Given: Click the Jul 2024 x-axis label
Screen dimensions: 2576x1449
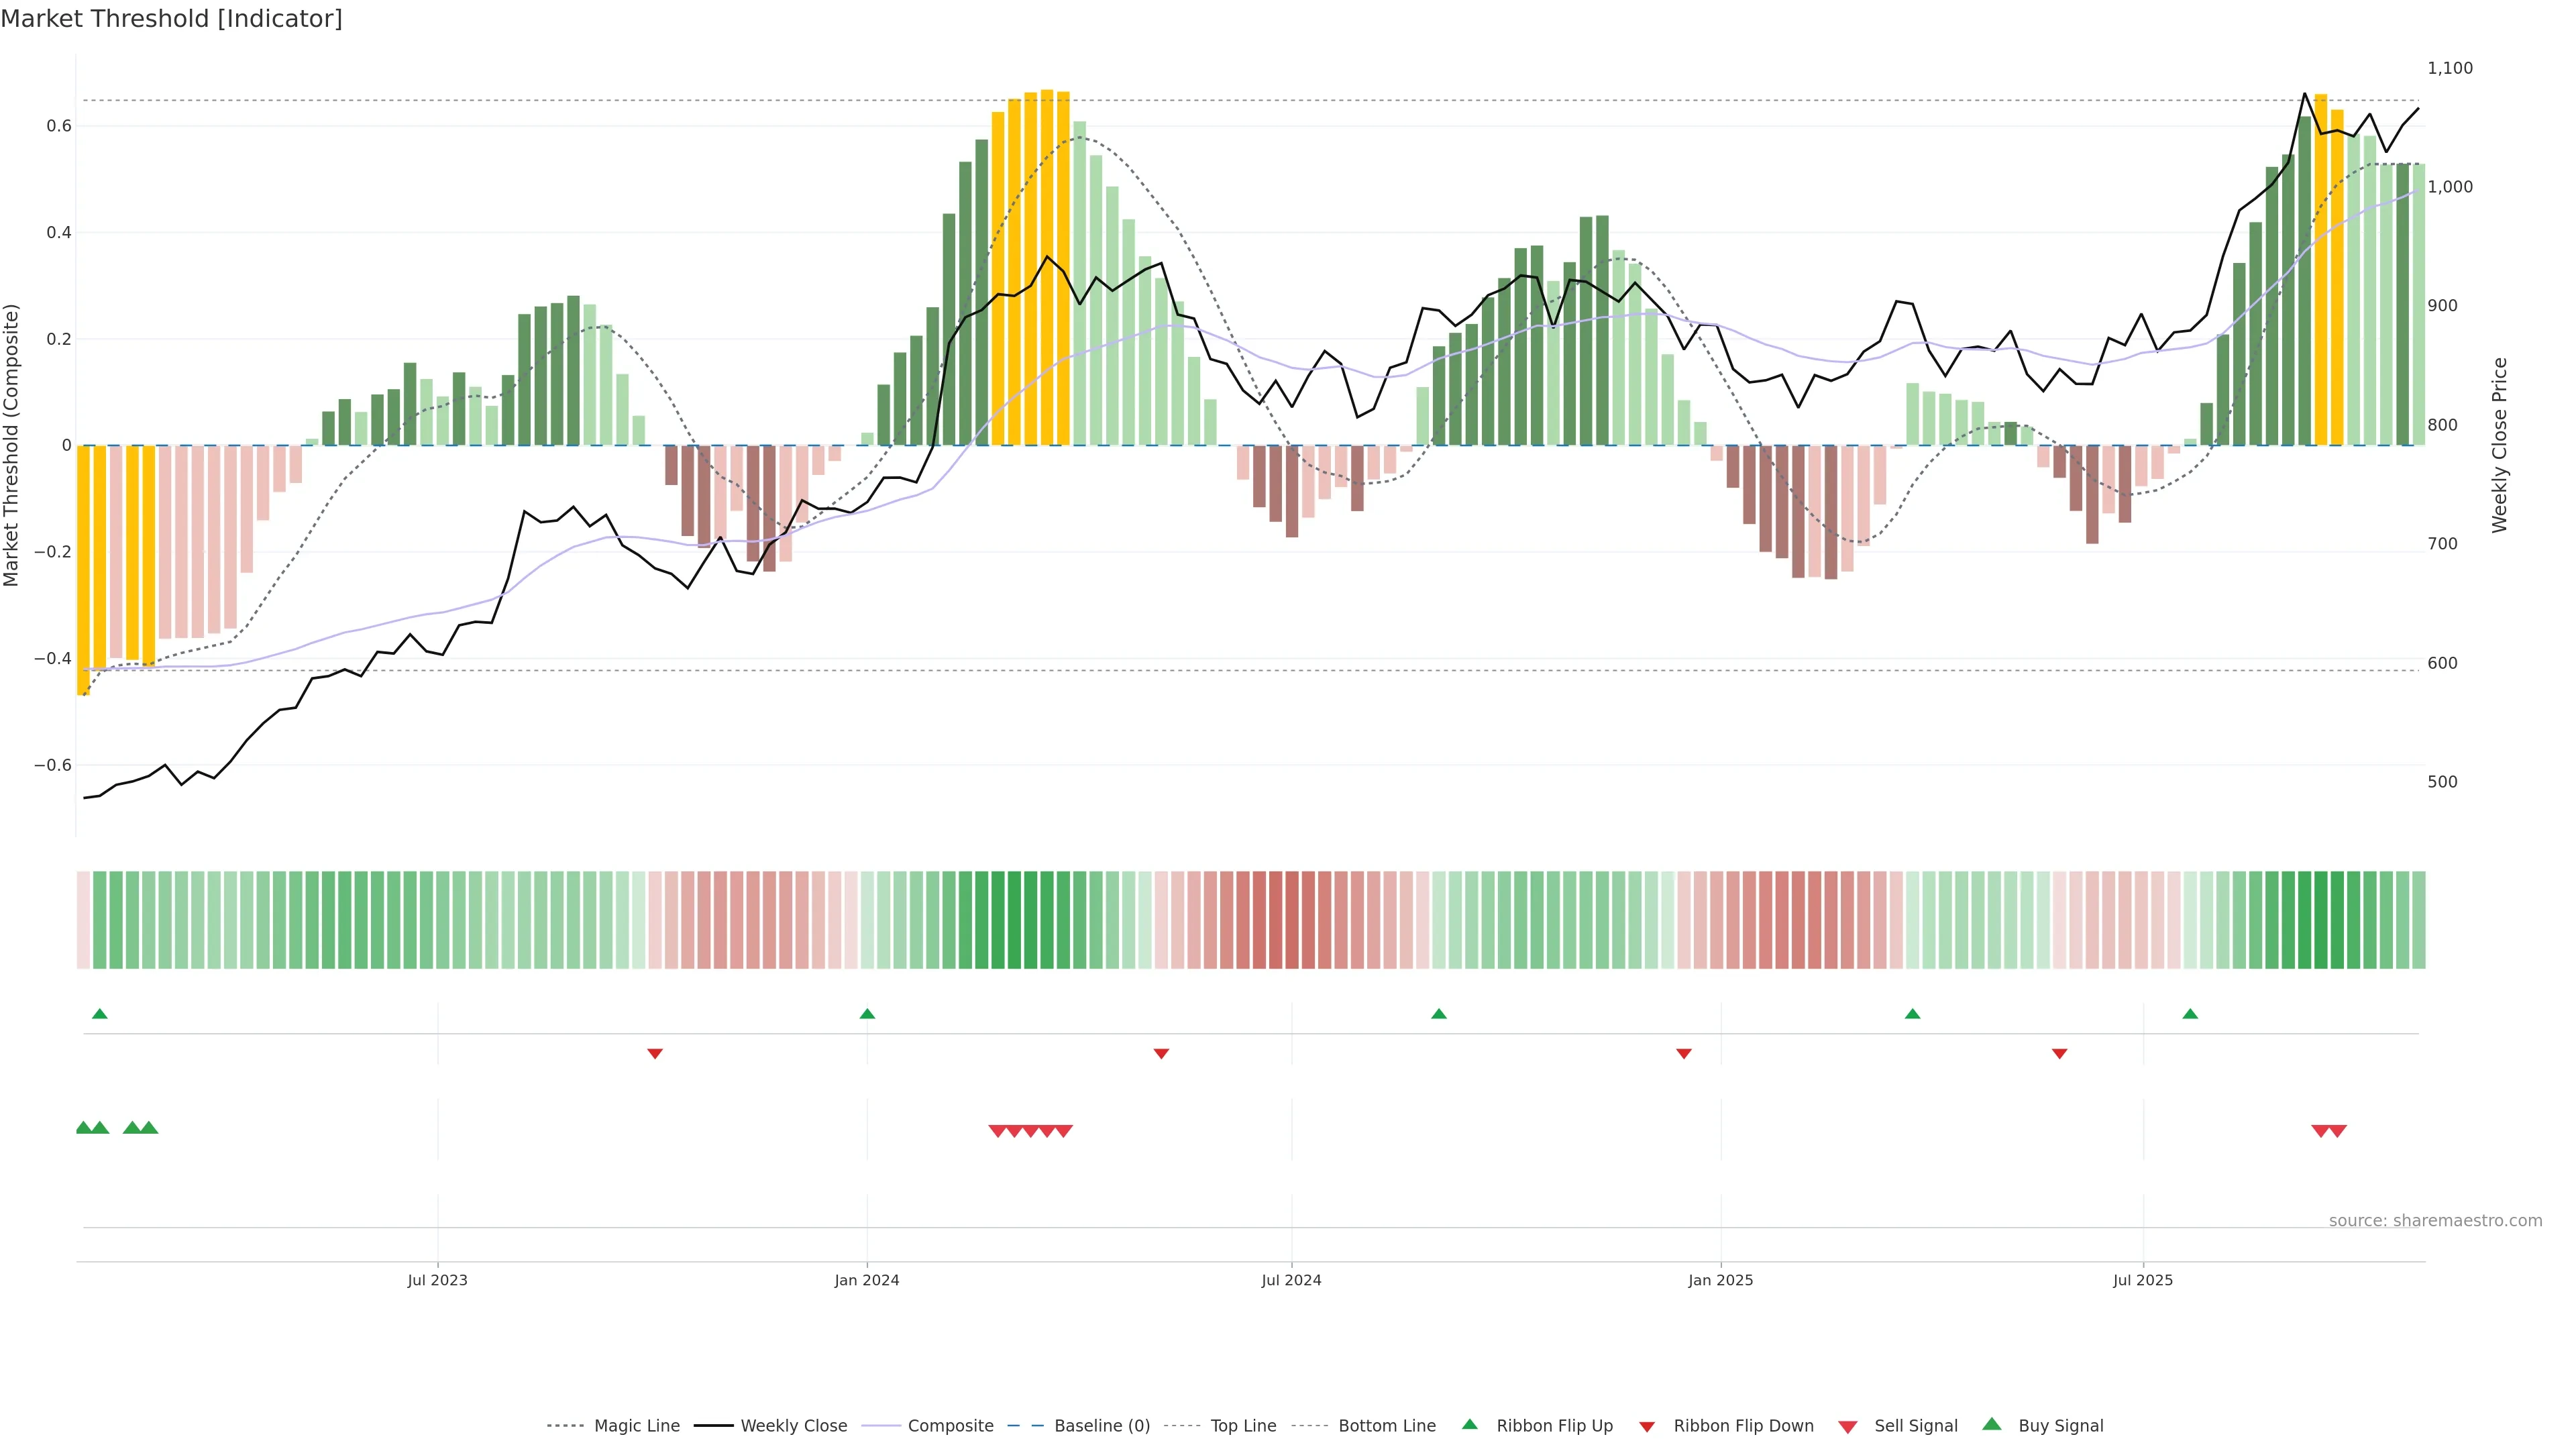Looking at the screenshot, I should [x=1291, y=1280].
